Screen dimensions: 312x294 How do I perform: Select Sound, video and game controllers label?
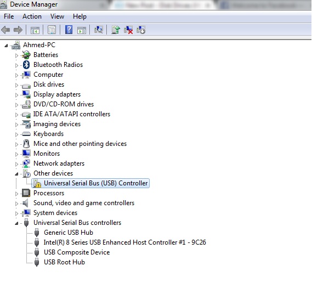pos(84,203)
